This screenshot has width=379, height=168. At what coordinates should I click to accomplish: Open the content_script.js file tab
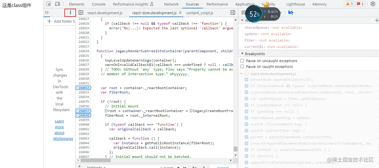click(x=200, y=13)
